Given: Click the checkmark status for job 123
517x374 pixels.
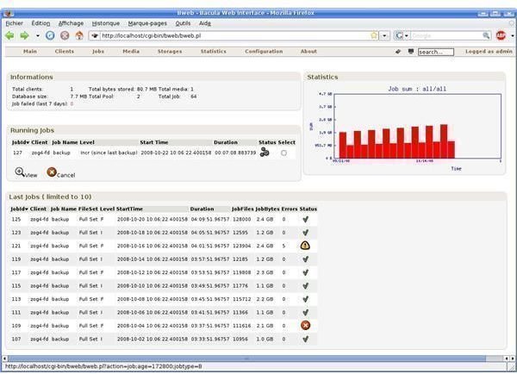Looking at the screenshot, I should click(305, 233).
